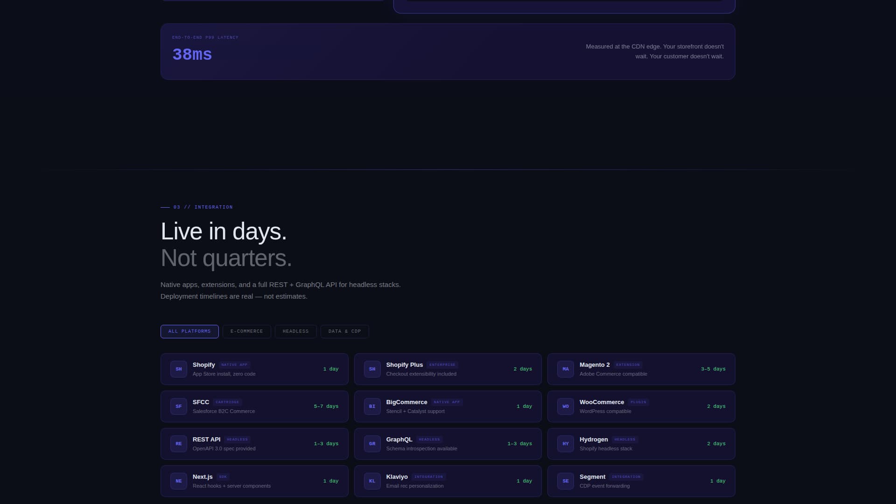Click the Magento 2 MA icon badge
The image size is (896, 504).
click(566, 369)
